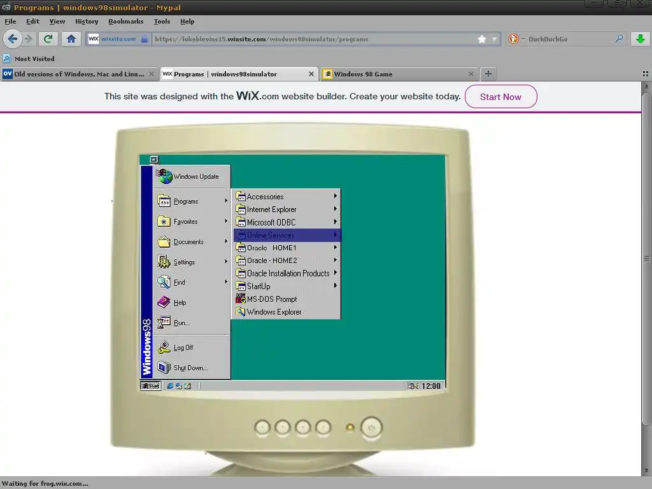Open the Tools menu

point(162,21)
